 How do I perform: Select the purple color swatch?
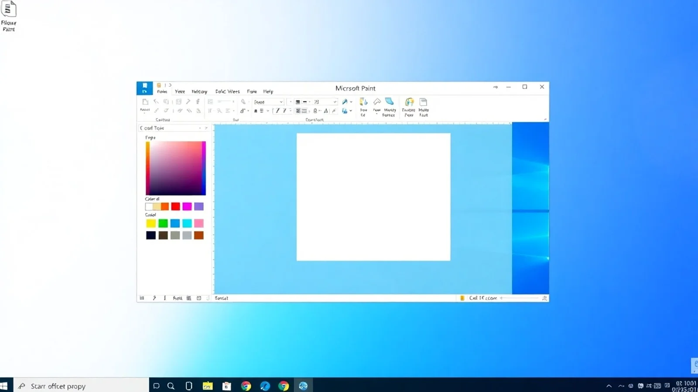[x=199, y=206]
